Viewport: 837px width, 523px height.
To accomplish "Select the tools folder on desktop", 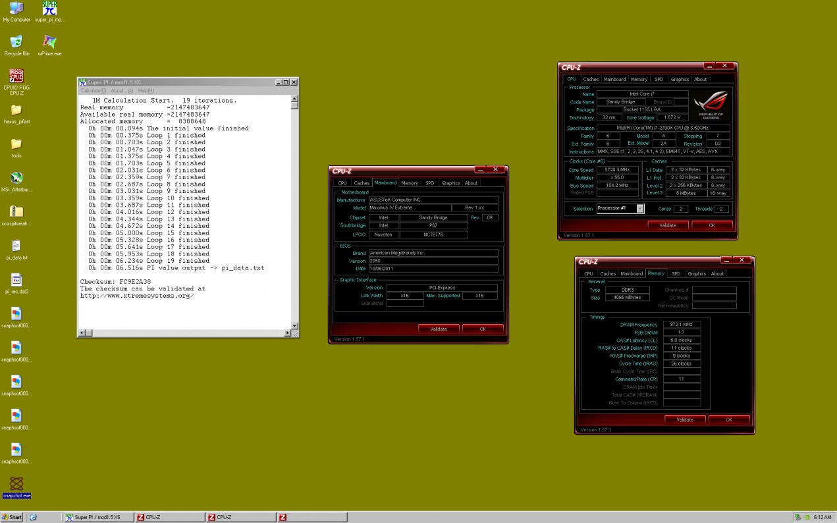I will pyautogui.click(x=16, y=144).
